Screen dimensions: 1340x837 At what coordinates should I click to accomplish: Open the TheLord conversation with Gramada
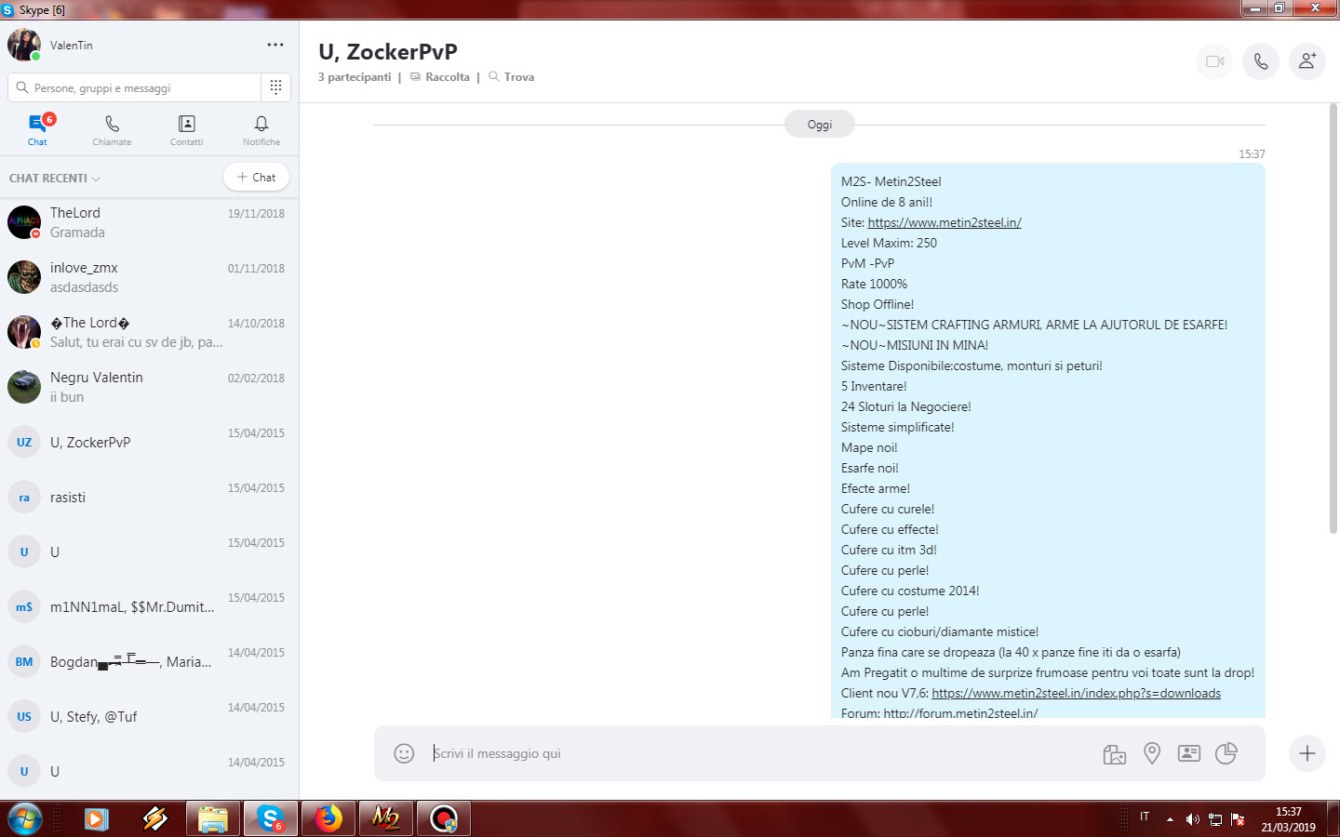click(x=149, y=222)
